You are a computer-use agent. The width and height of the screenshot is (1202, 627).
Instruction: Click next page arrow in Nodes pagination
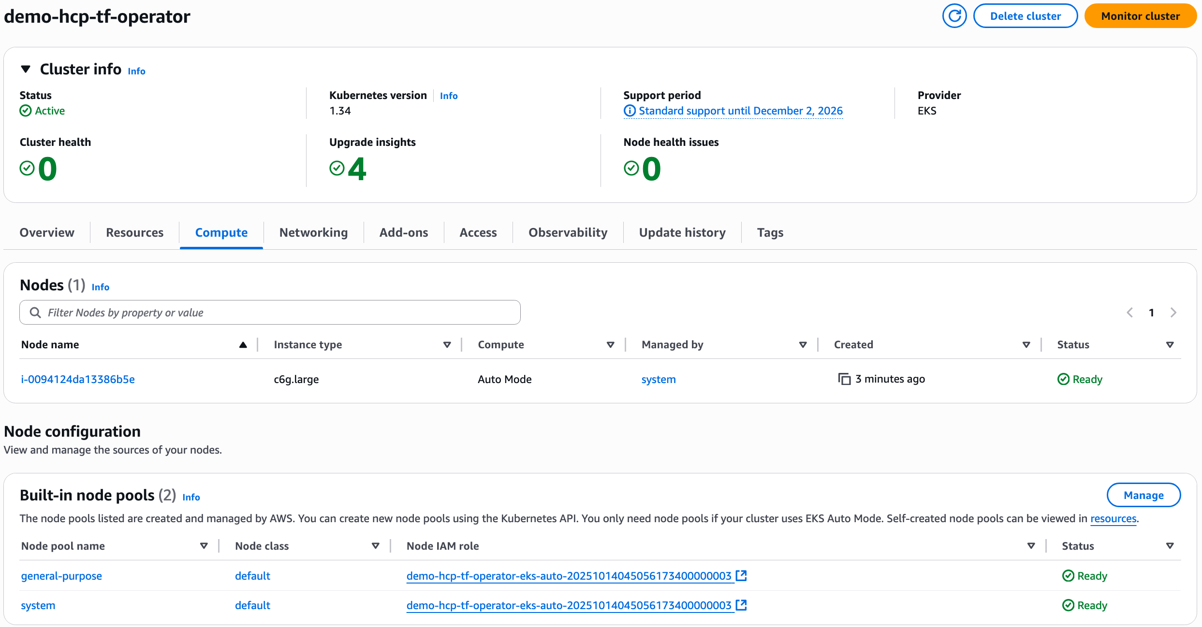pos(1173,313)
